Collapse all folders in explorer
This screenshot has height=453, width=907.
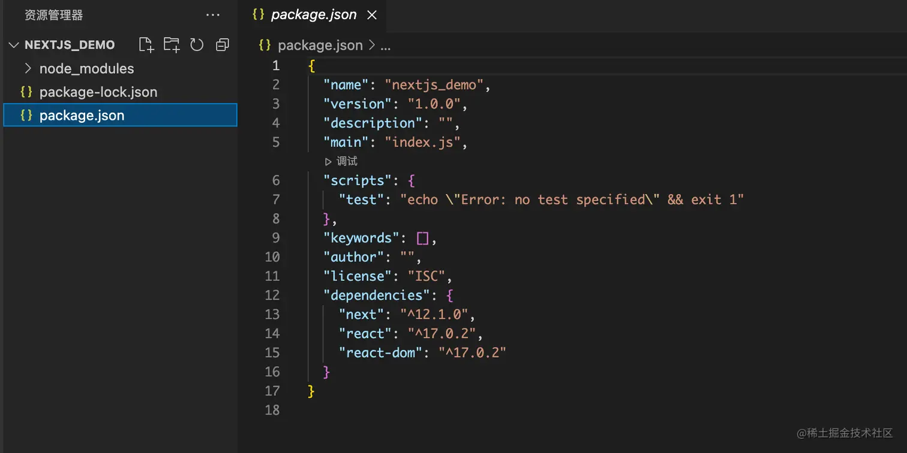point(223,45)
